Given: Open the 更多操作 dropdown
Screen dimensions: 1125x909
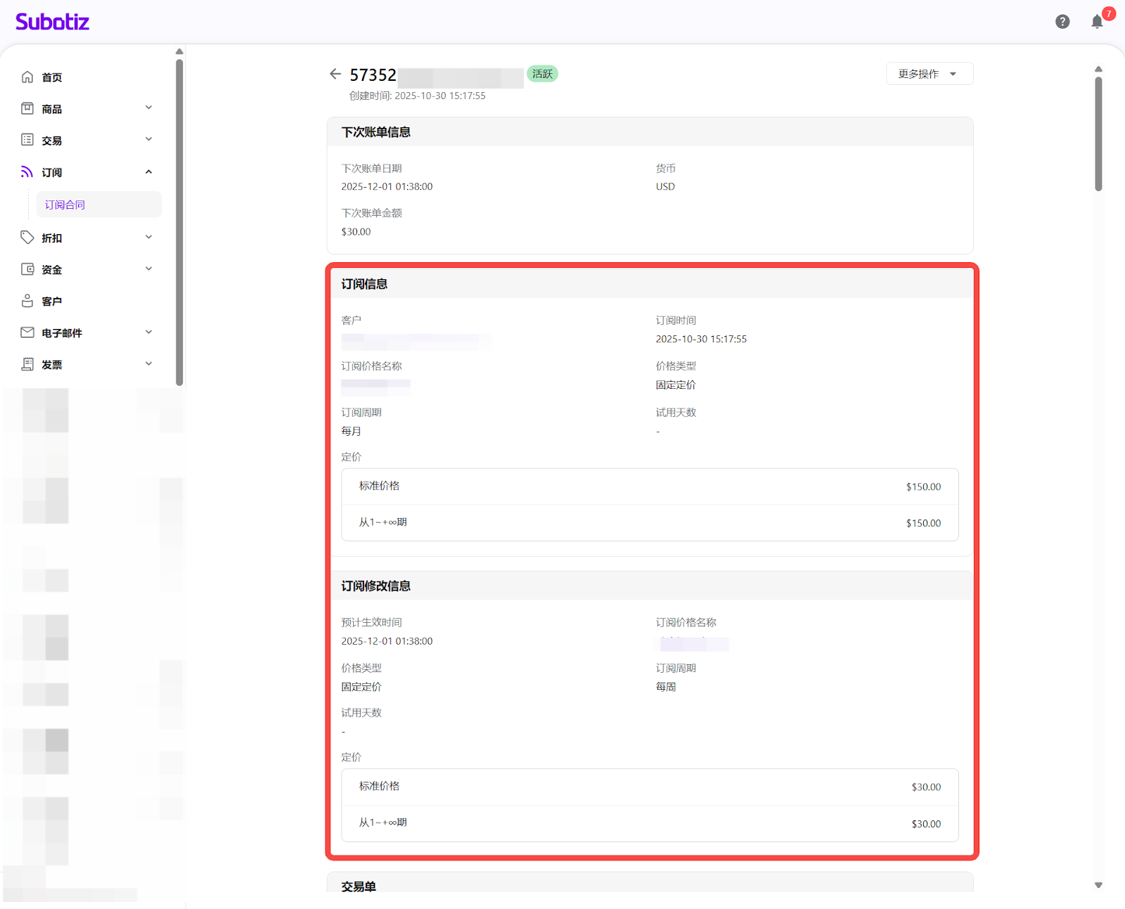Looking at the screenshot, I should click(929, 74).
